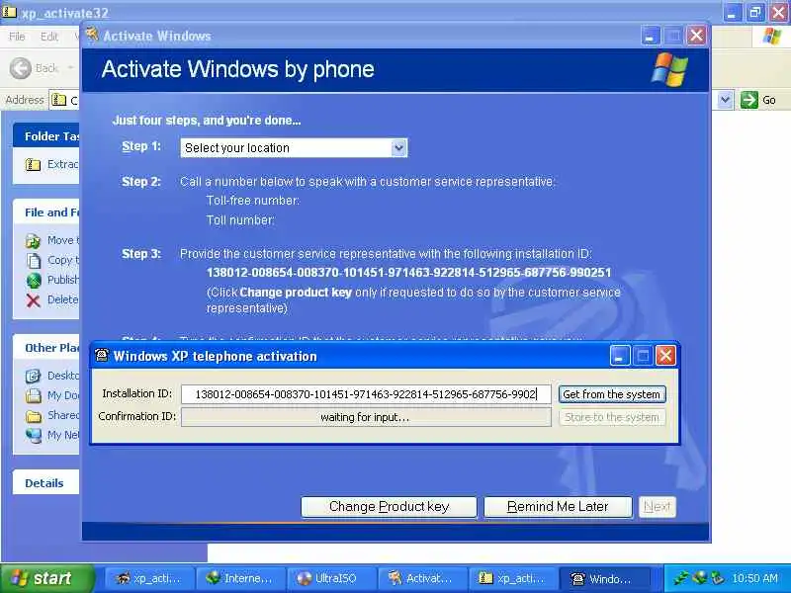The height and width of the screenshot is (593, 791).
Task: Close the Windows XP telephone activation dialog
Action: (x=665, y=356)
